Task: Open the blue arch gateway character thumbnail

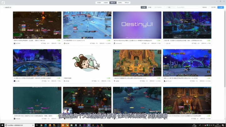Action: [187, 63]
